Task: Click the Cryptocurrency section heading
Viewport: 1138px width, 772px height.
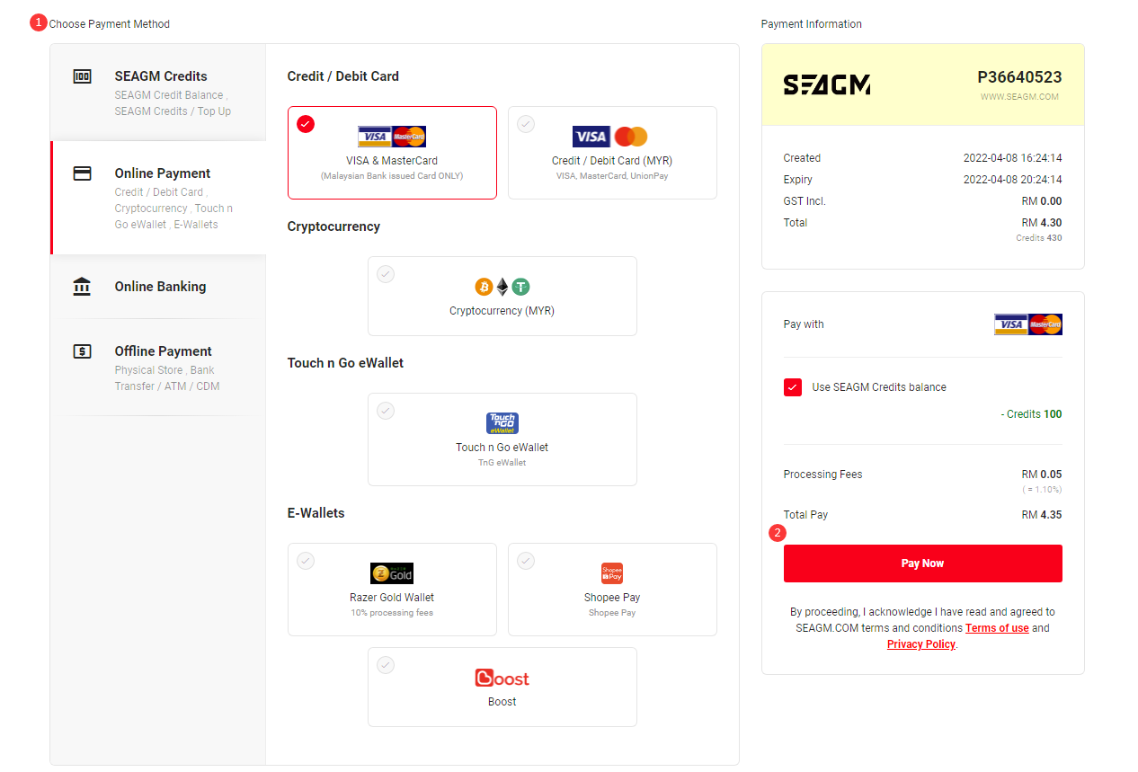Action: click(x=333, y=226)
